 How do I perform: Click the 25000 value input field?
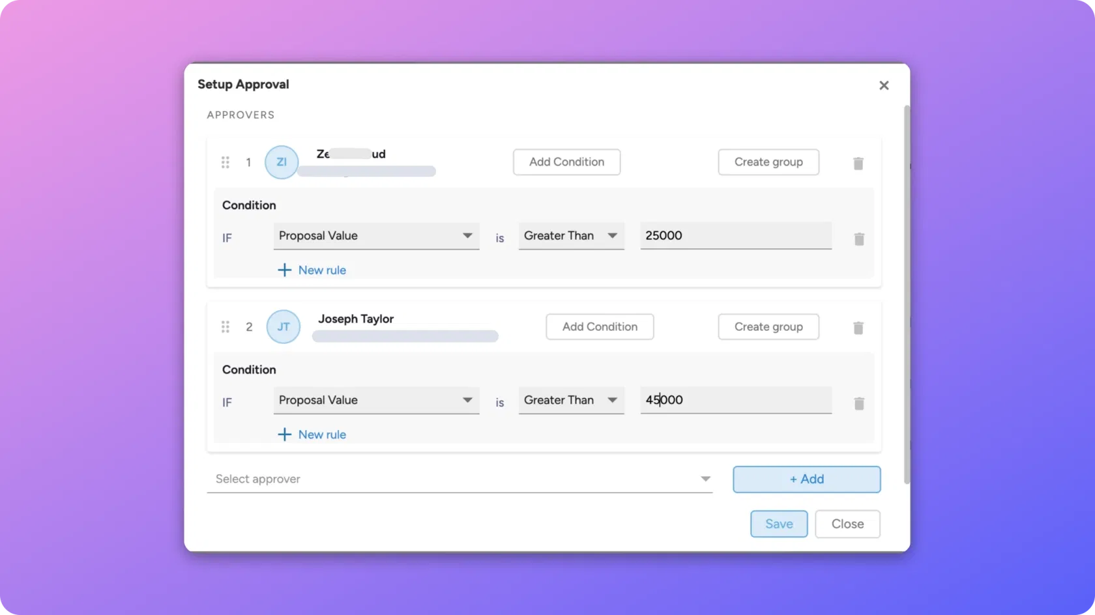coord(735,235)
